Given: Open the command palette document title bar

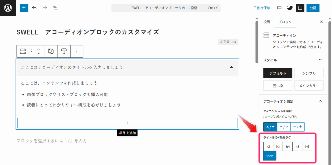Looking at the screenshot, I should [x=166, y=8].
